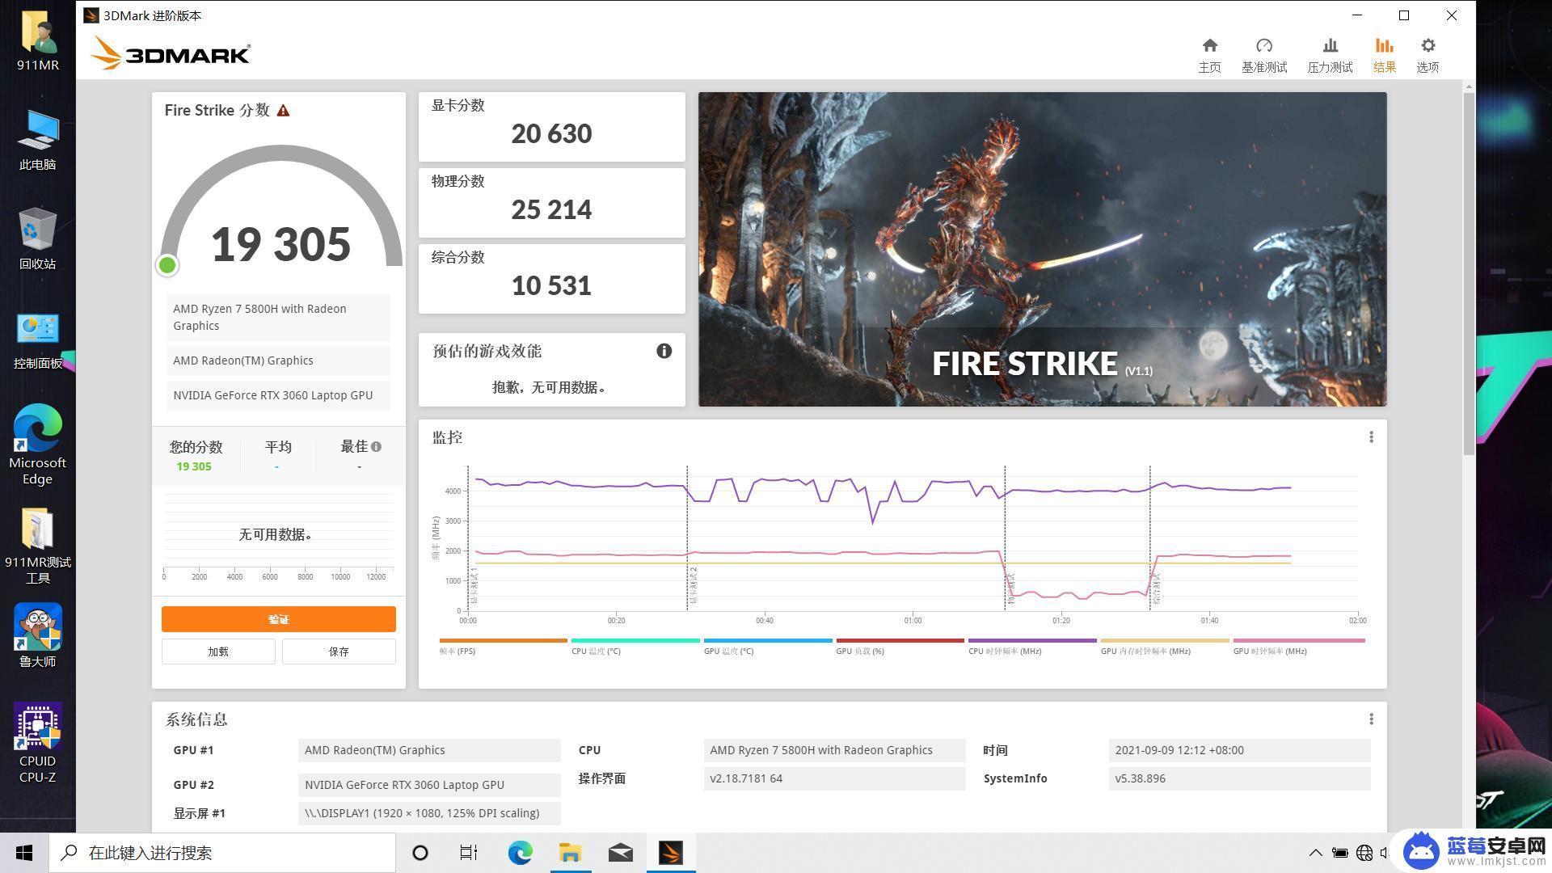Viewport: 1552px width, 873px height.
Task: Open the 压力测试 stress test tab
Action: [1330, 55]
